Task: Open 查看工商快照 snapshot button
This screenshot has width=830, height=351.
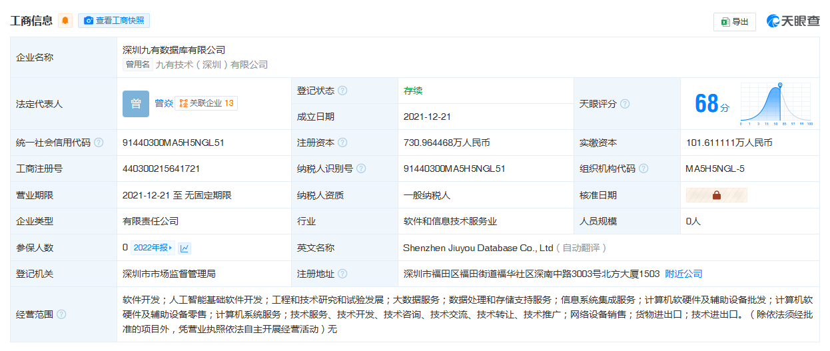Action: [x=114, y=21]
